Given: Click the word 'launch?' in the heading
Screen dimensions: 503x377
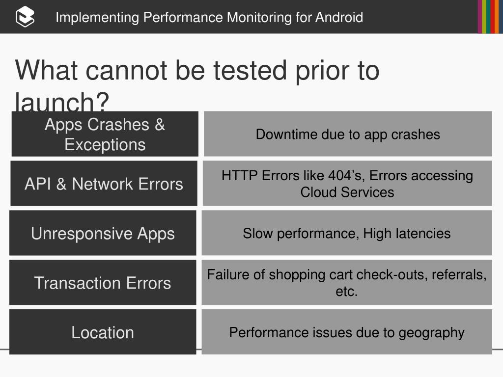Looking at the screenshot, I should click(62, 101).
